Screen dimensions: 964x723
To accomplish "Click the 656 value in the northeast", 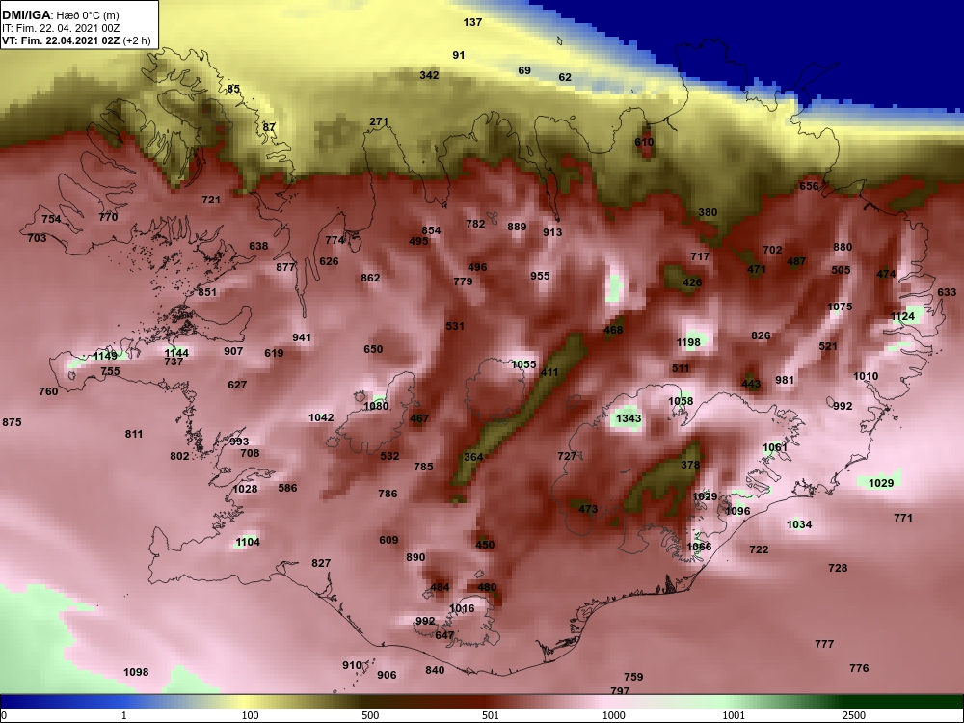I will pos(809,186).
